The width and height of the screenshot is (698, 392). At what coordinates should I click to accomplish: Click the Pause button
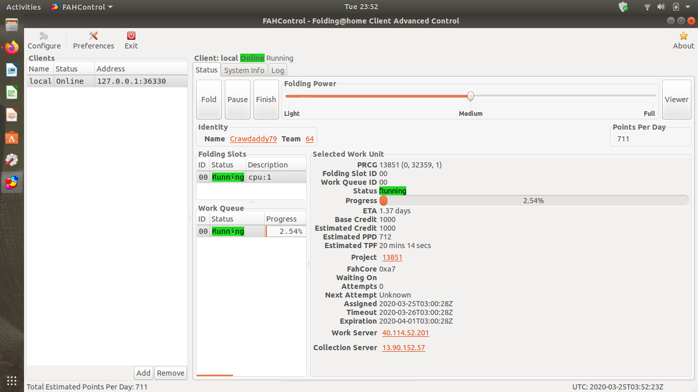click(x=238, y=100)
